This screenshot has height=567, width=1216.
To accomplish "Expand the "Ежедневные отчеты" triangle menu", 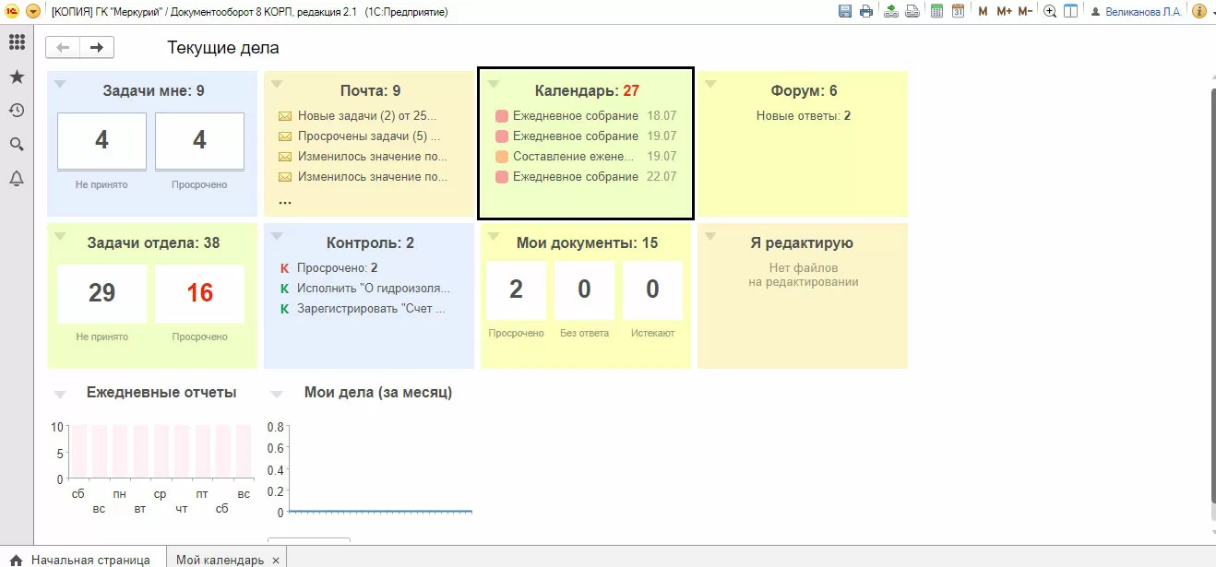I will 60,395.
